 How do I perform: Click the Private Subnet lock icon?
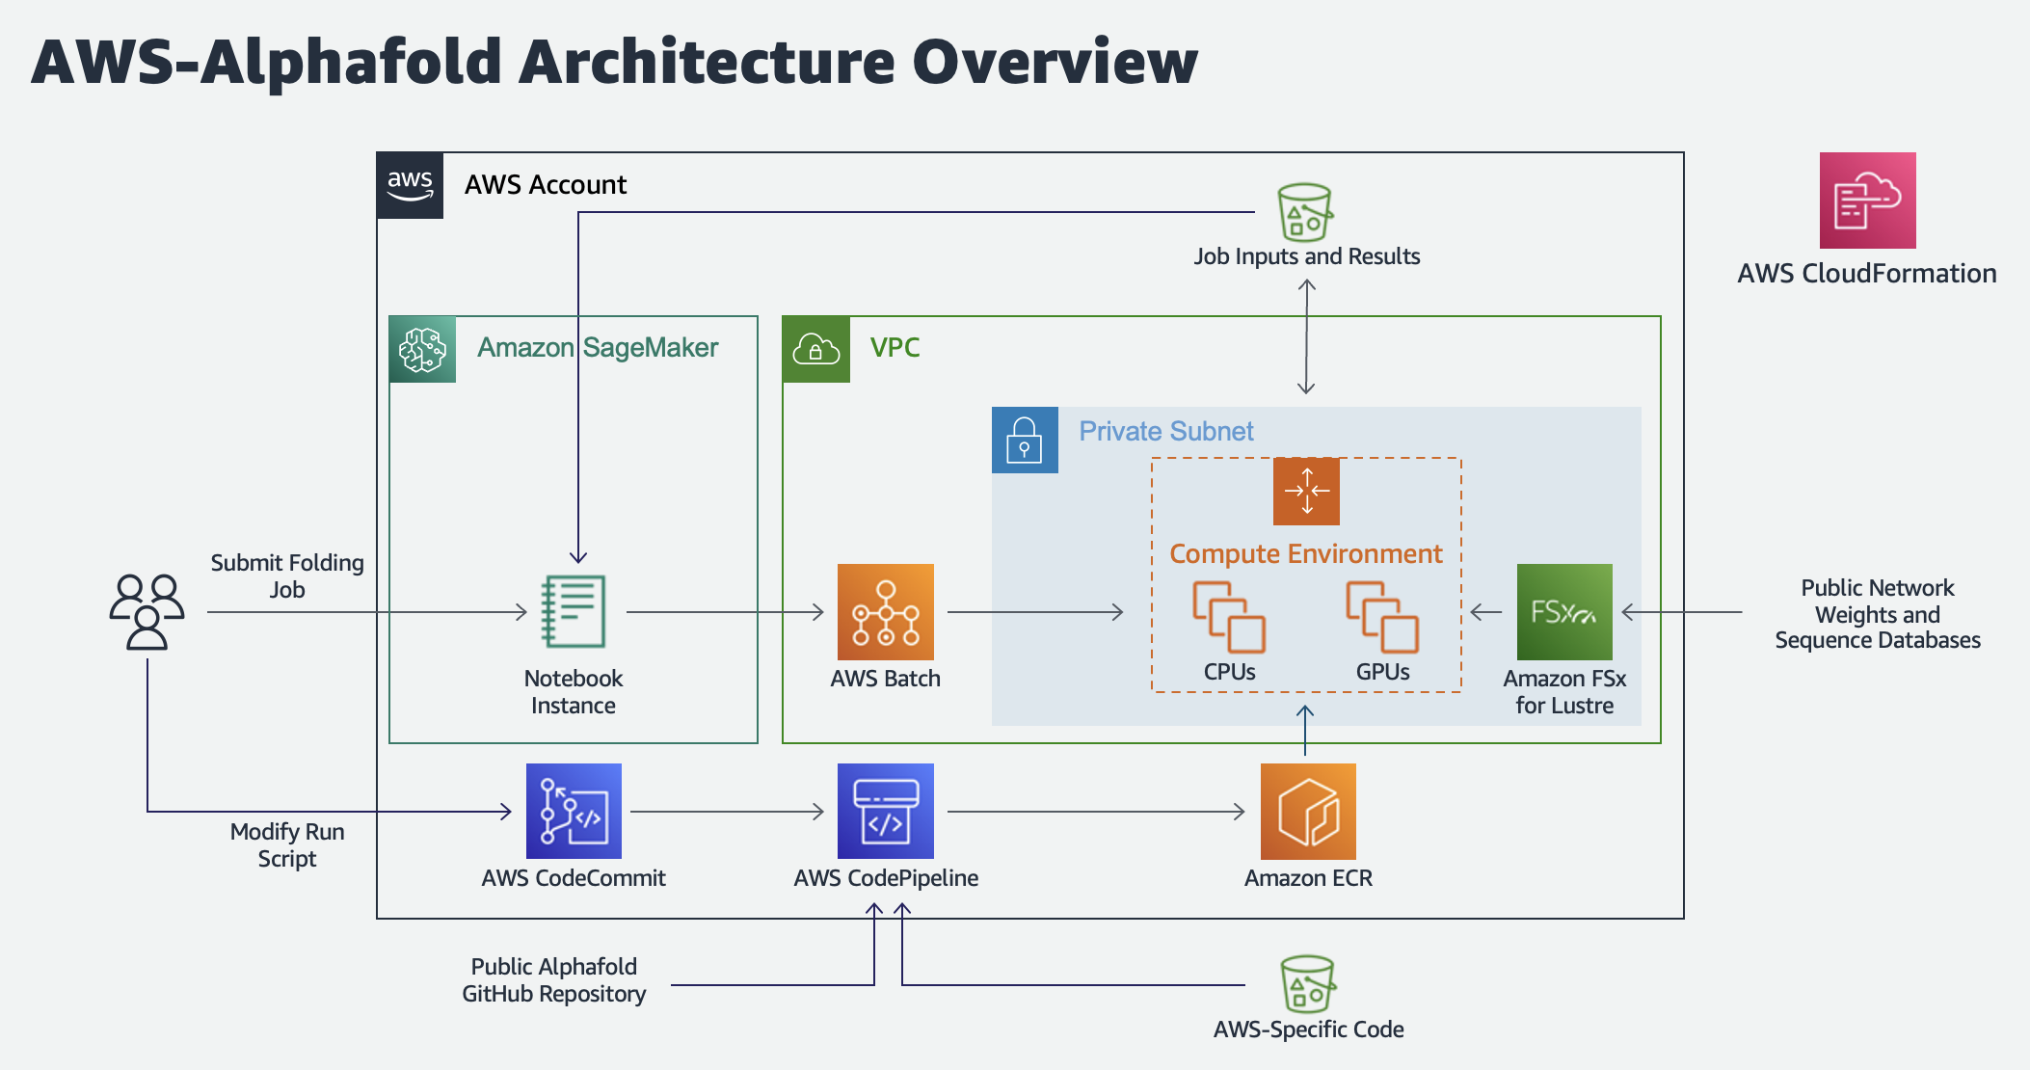click(x=1025, y=440)
